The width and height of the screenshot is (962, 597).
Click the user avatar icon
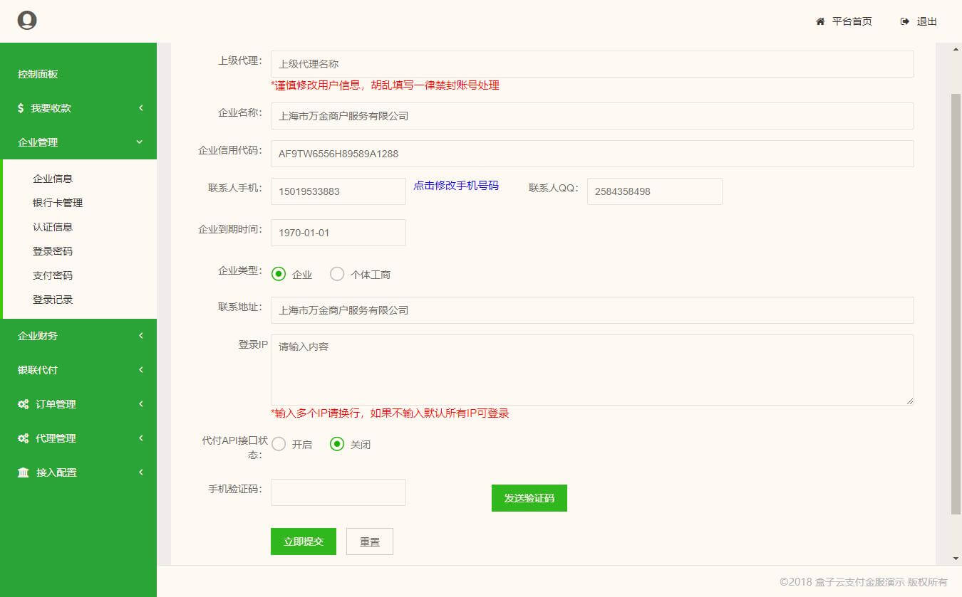[27, 21]
